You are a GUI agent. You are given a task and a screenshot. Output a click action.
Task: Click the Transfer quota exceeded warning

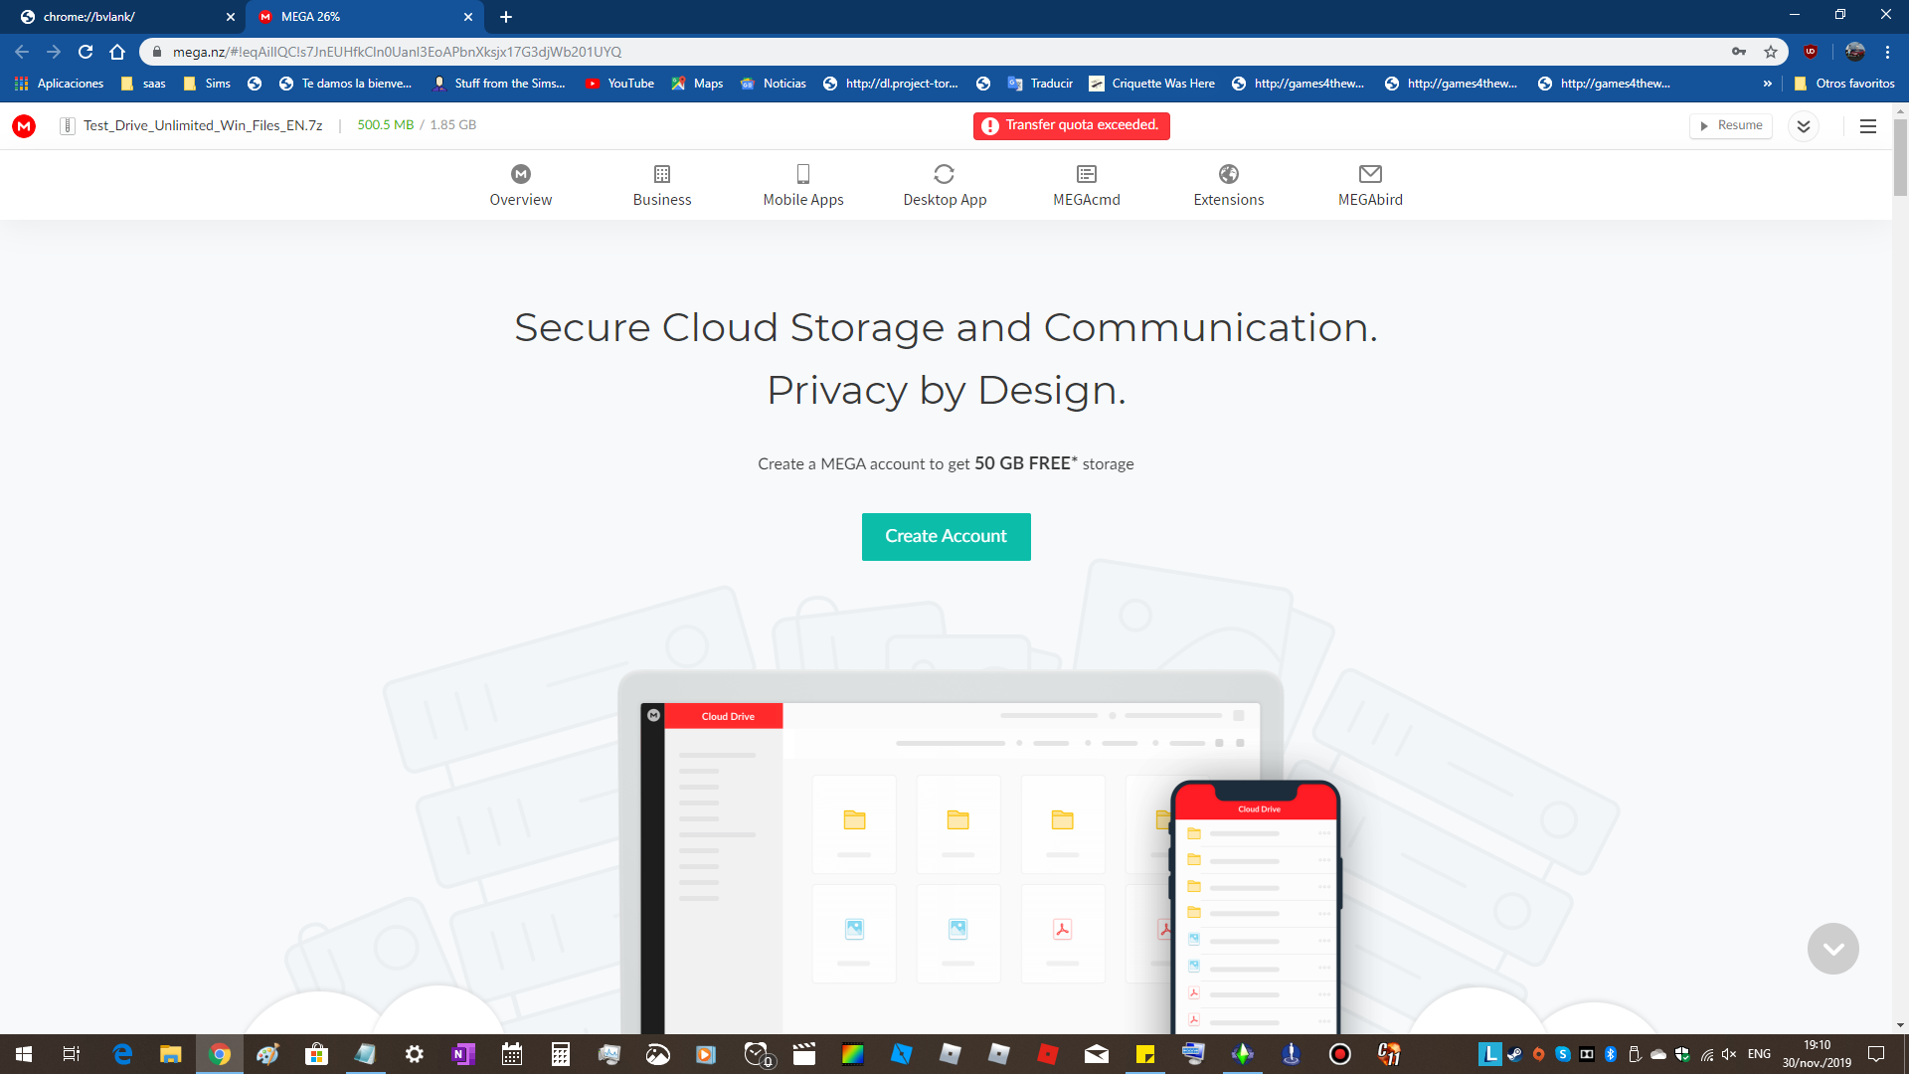point(1072,125)
